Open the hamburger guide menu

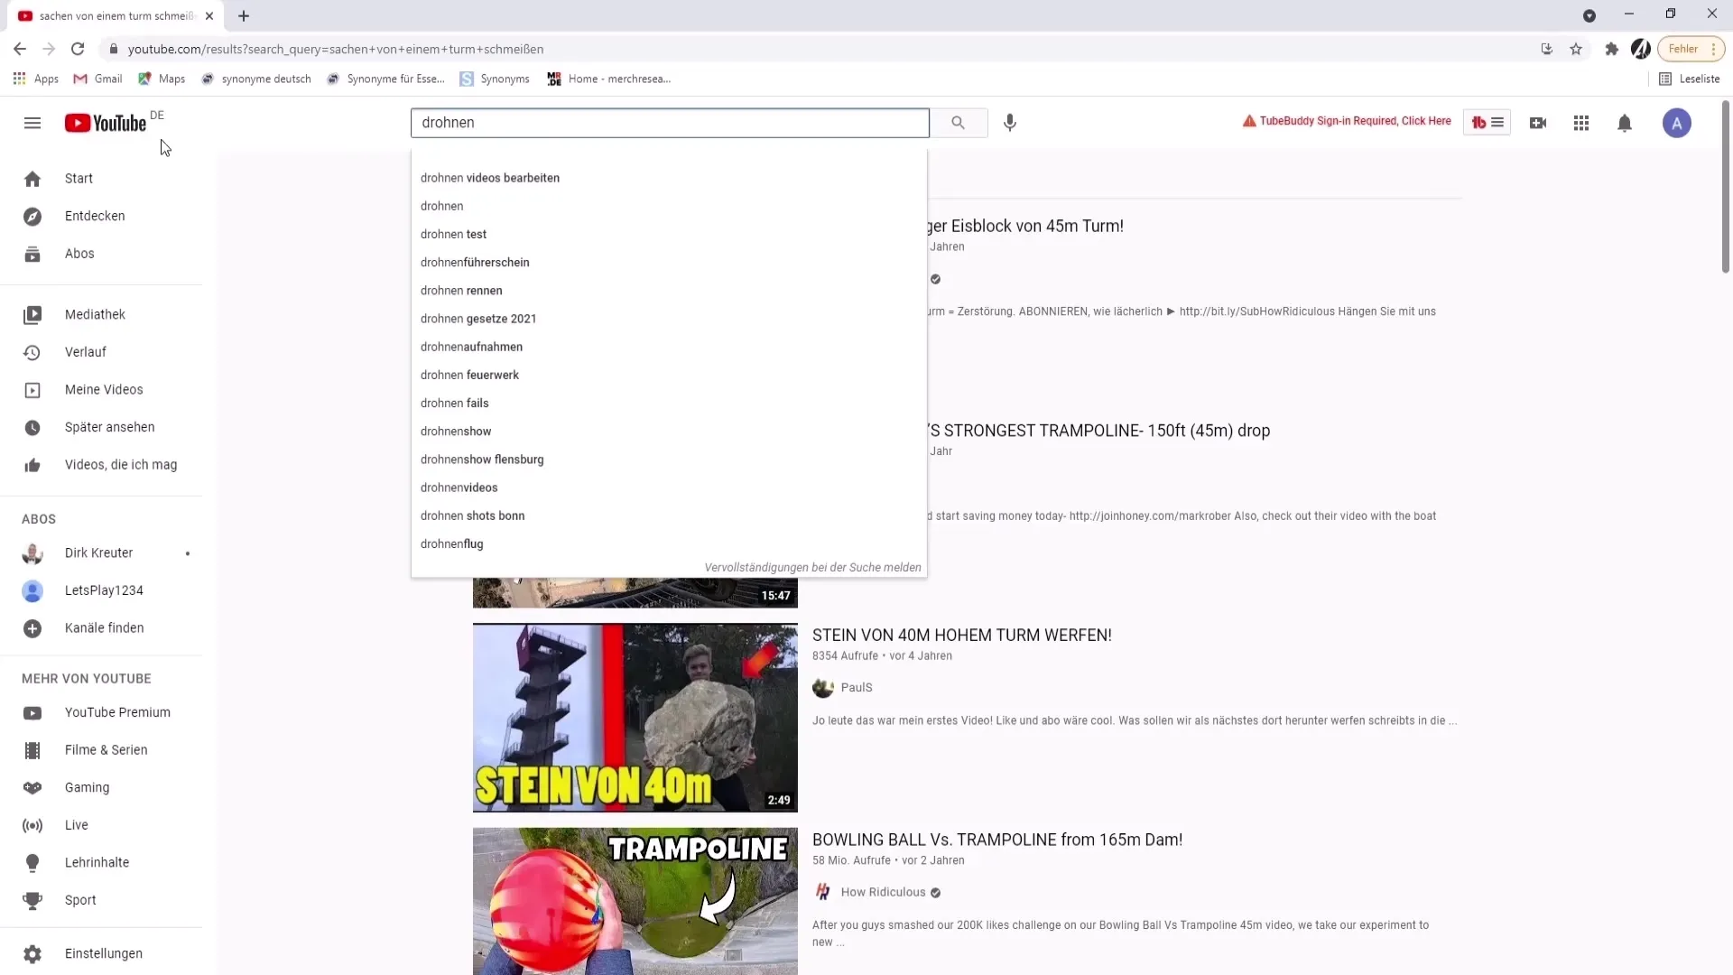click(x=32, y=123)
